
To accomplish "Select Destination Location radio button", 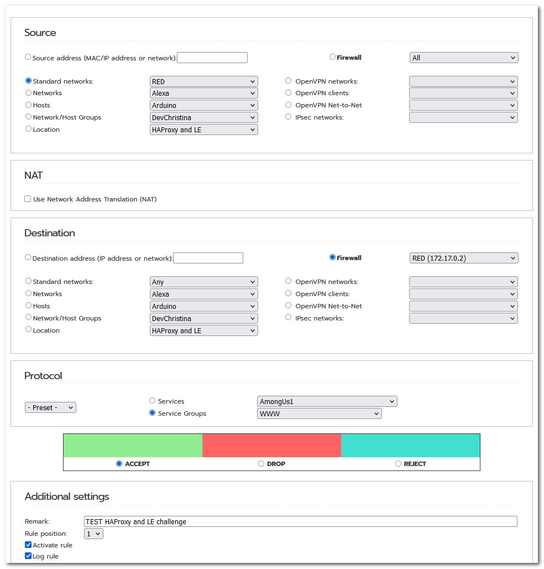I will click(28, 329).
